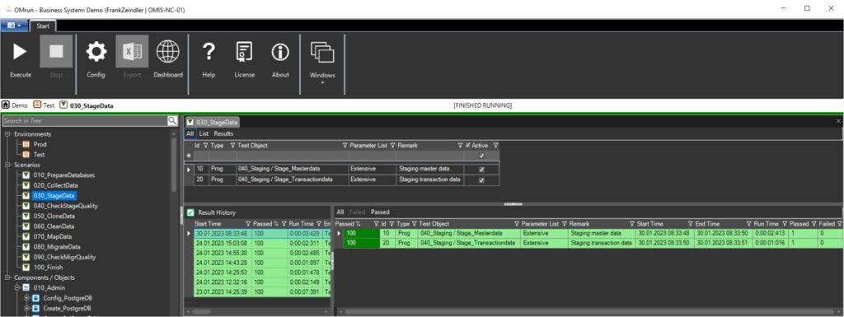Image resolution: width=844 pixels, height=317 pixels.
Task: Select the 070_MapData scenario
Action: [52, 236]
